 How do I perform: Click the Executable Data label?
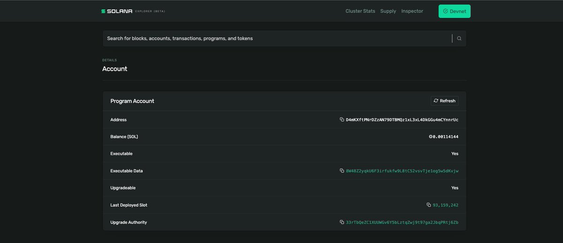[x=127, y=171]
